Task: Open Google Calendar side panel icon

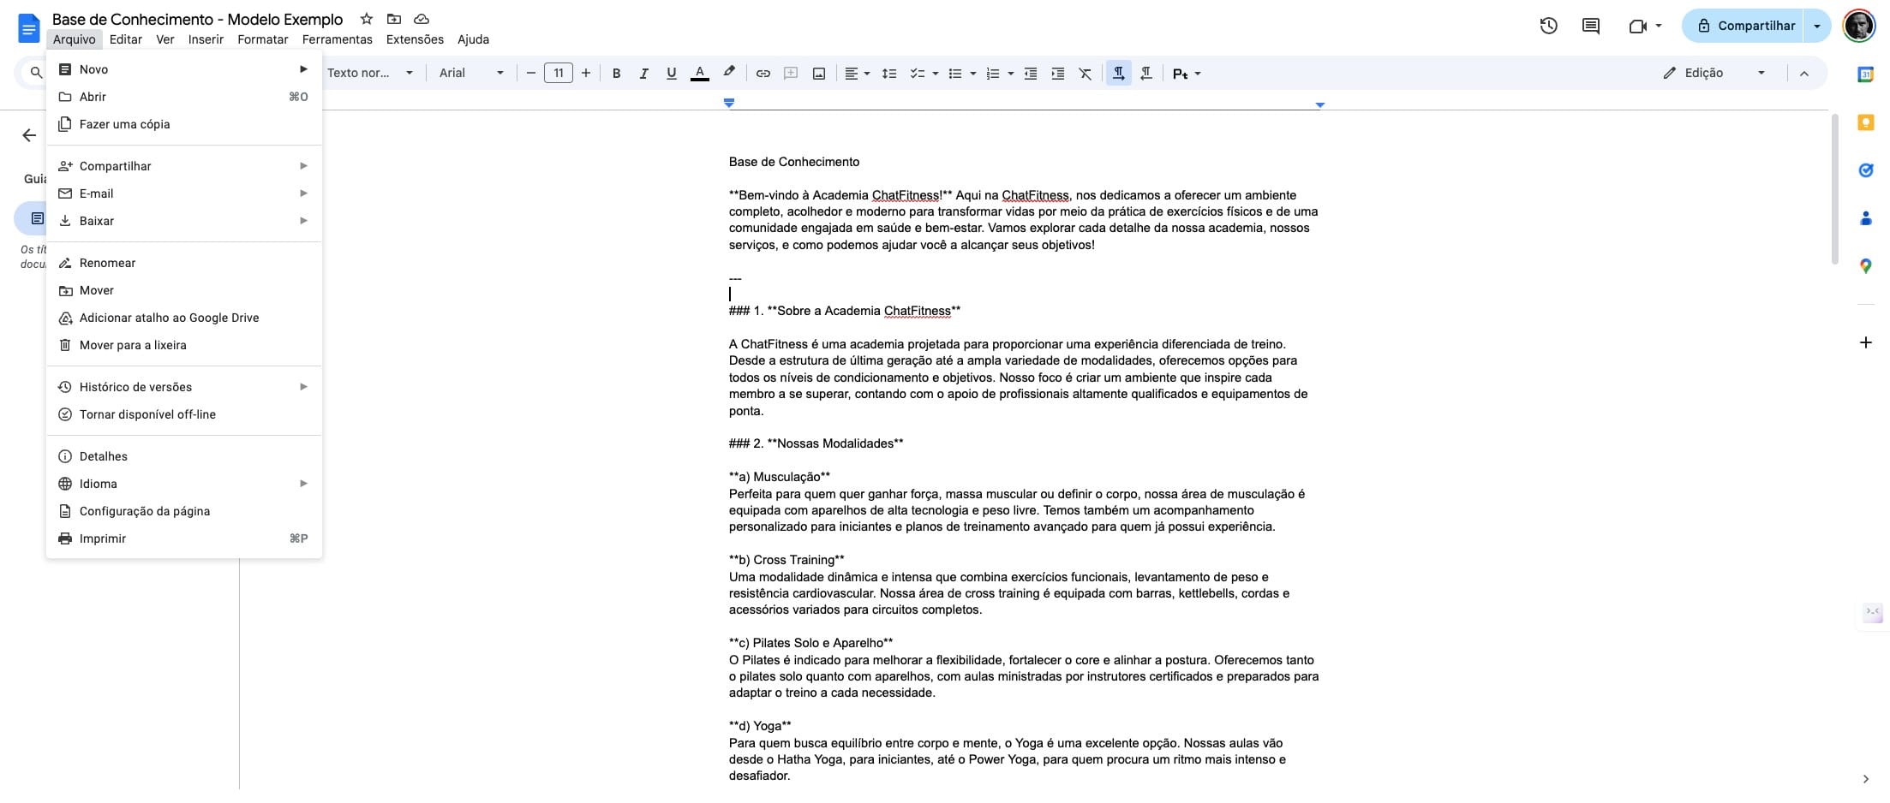Action: click(1865, 74)
